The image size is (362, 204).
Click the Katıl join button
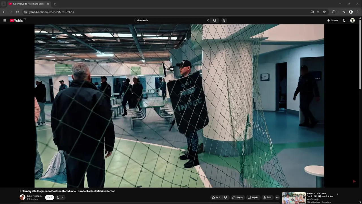click(x=49, y=197)
